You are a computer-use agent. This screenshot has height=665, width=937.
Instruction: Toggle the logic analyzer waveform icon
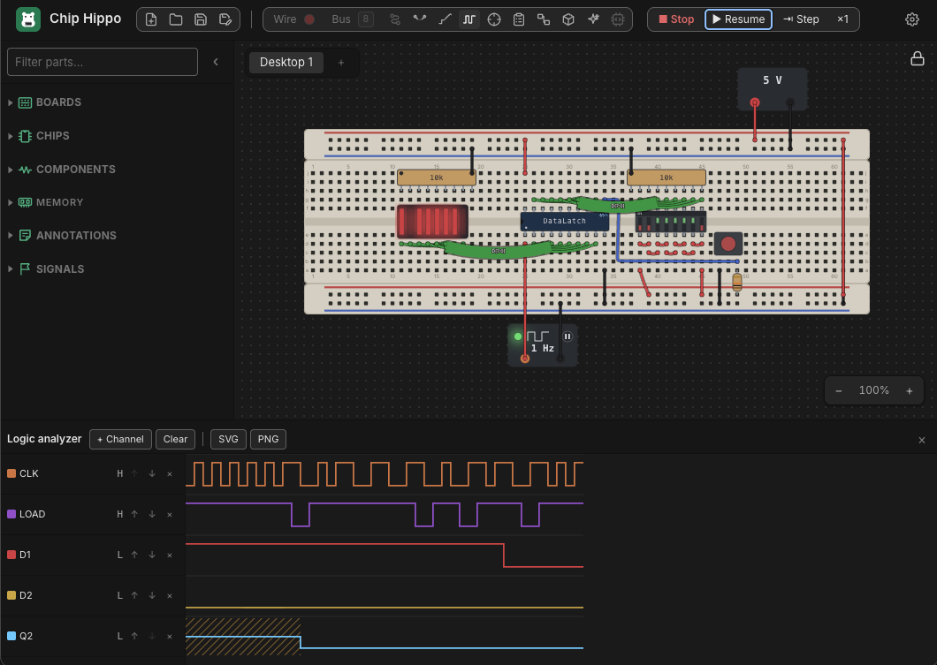coord(469,19)
